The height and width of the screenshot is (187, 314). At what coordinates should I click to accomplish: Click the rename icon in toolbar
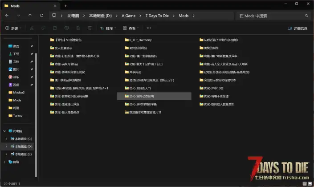[66, 28]
